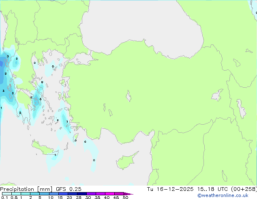
Task: Click the above-50 arrow end of legend
Action: click(x=128, y=194)
